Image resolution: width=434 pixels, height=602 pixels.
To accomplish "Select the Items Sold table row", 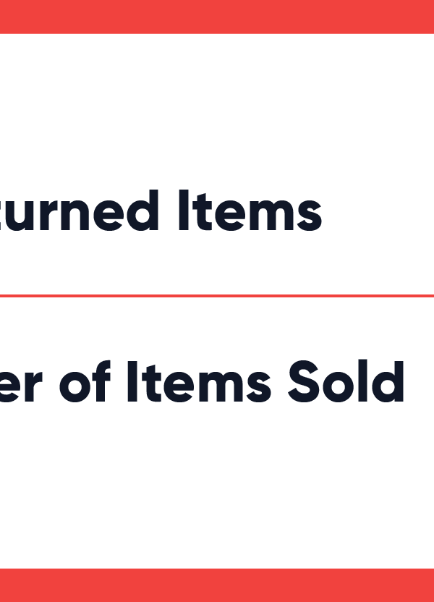I will (217, 433).
